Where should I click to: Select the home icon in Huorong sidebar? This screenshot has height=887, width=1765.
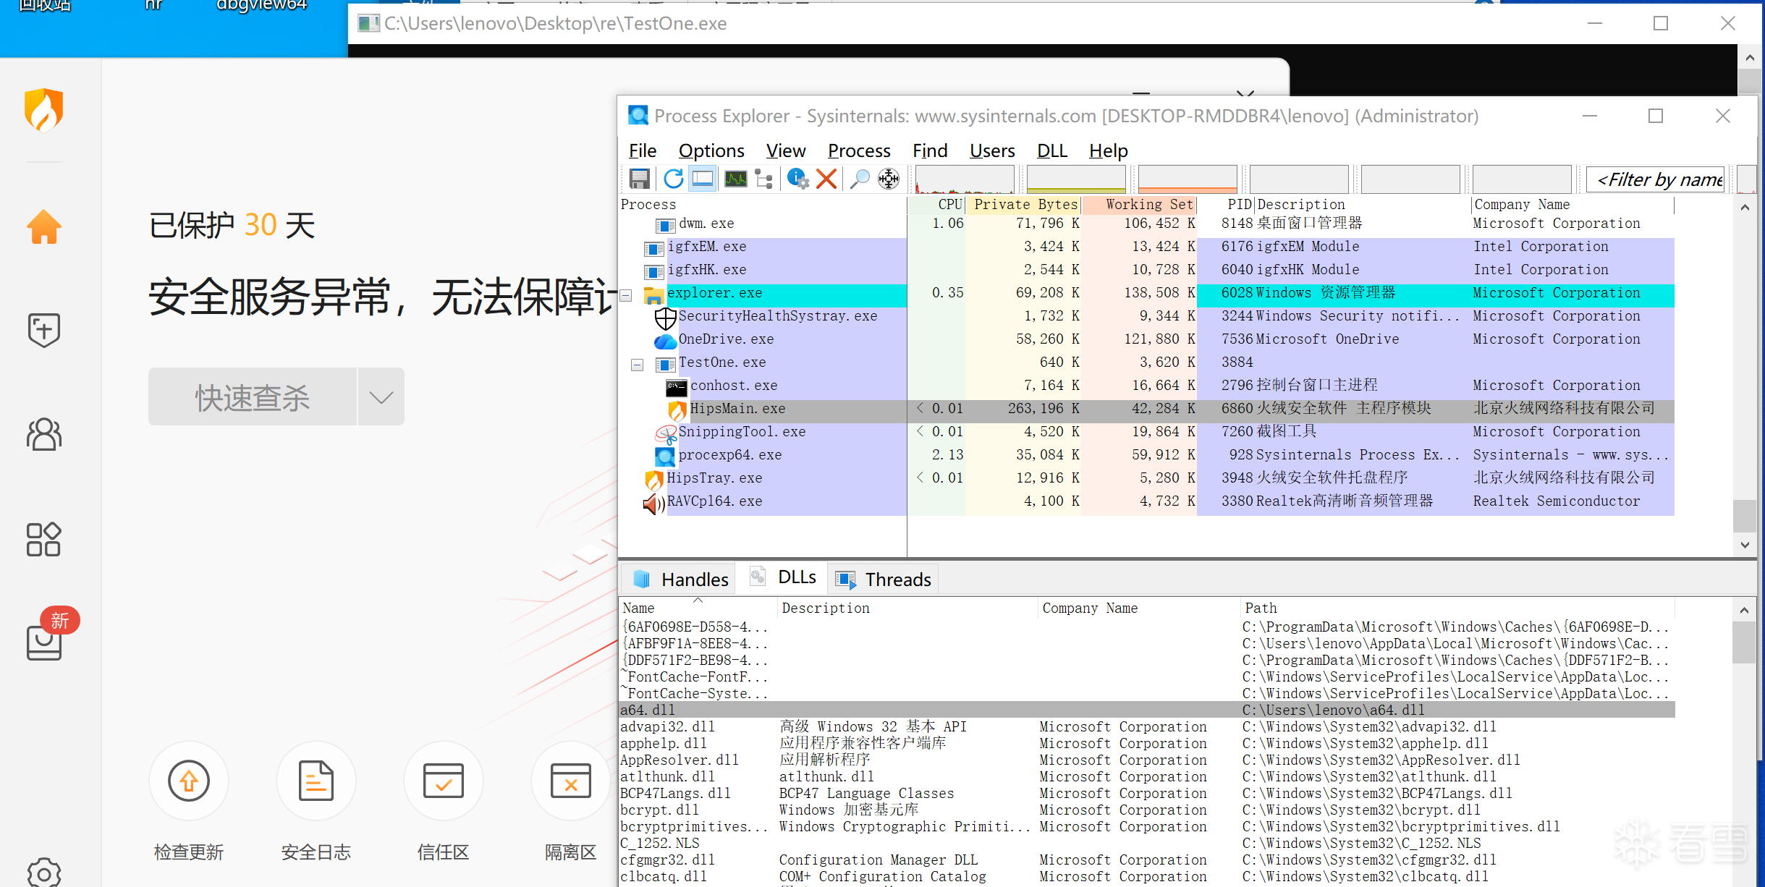[43, 226]
